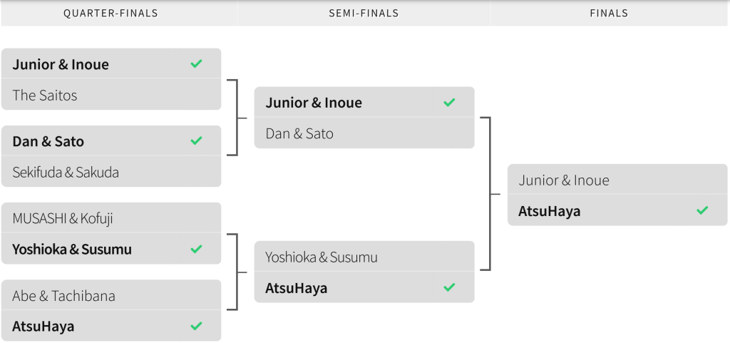The width and height of the screenshot is (730, 343).
Task: Select MUSASHI & Kofuji in quarter-finals
Action: [x=111, y=217]
